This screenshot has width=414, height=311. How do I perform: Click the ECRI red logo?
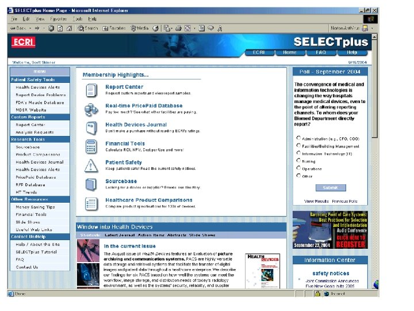tap(23, 42)
